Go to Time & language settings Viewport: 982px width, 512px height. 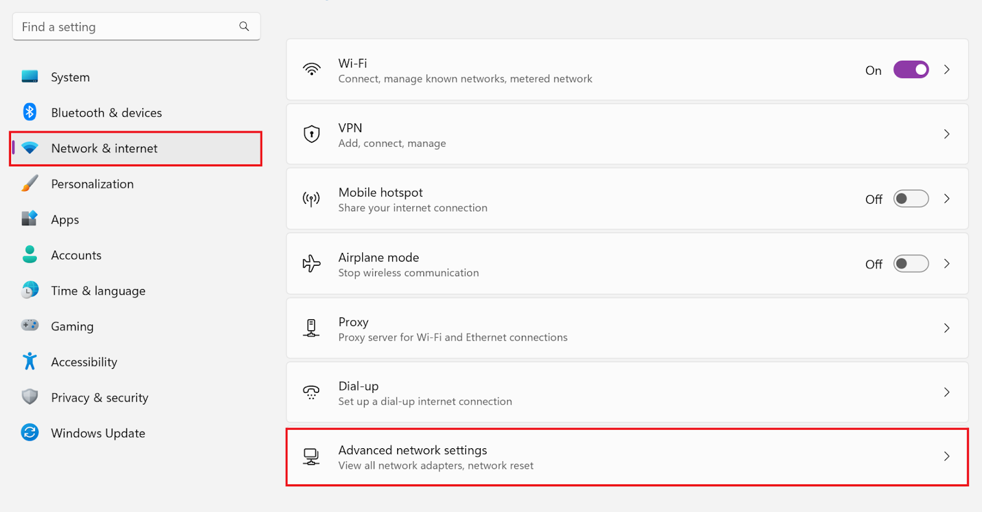(98, 291)
